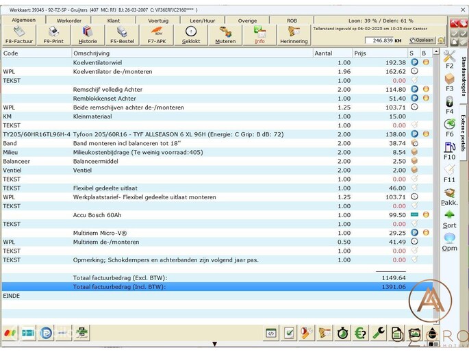Click the F8-Factuur invoice icon

click(19, 32)
